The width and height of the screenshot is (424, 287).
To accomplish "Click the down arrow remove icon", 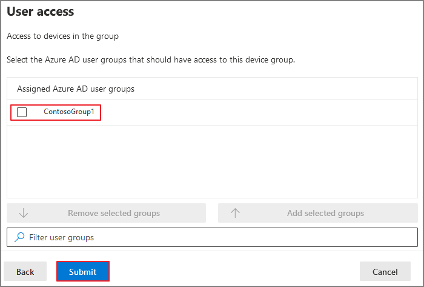I will (x=24, y=213).
